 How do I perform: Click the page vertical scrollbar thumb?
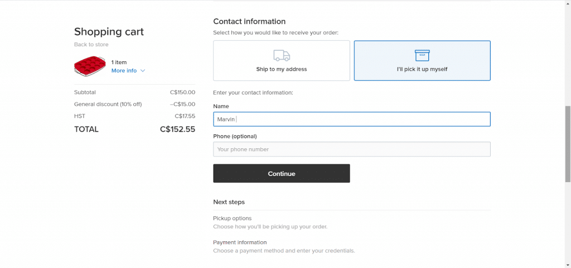pos(568,144)
